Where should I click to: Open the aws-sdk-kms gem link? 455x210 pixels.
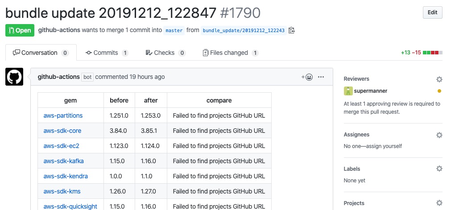(x=62, y=191)
